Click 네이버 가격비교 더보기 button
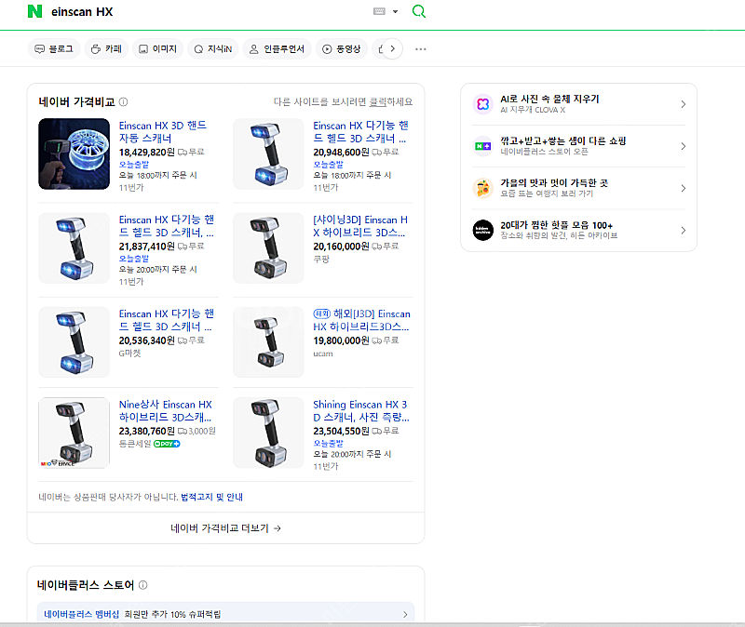Viewport: 745px width, 627px height. [x=225, y=528]
